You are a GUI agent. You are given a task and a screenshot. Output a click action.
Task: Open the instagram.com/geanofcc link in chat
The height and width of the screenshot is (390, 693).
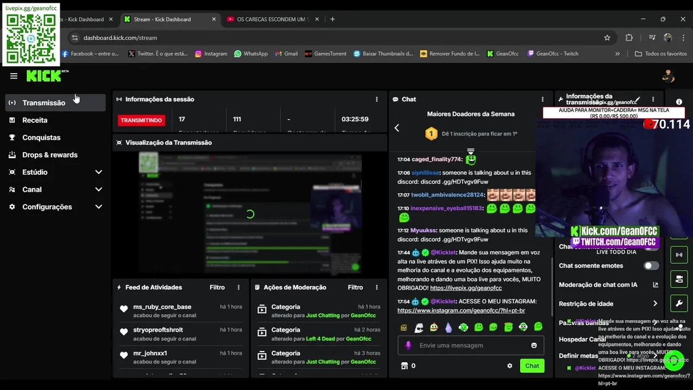click(x=461, y=311)
